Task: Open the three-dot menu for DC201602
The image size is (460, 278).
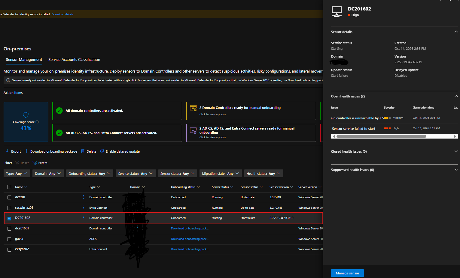Action: coord(84,218)
